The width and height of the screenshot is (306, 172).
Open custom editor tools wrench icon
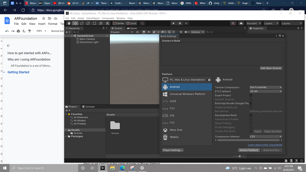coord(107,23)
